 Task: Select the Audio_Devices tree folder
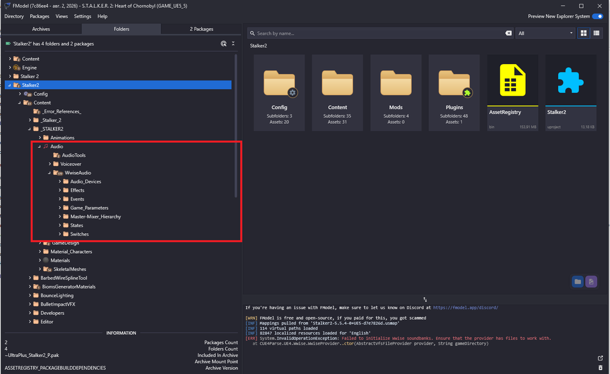pos(85,181)
